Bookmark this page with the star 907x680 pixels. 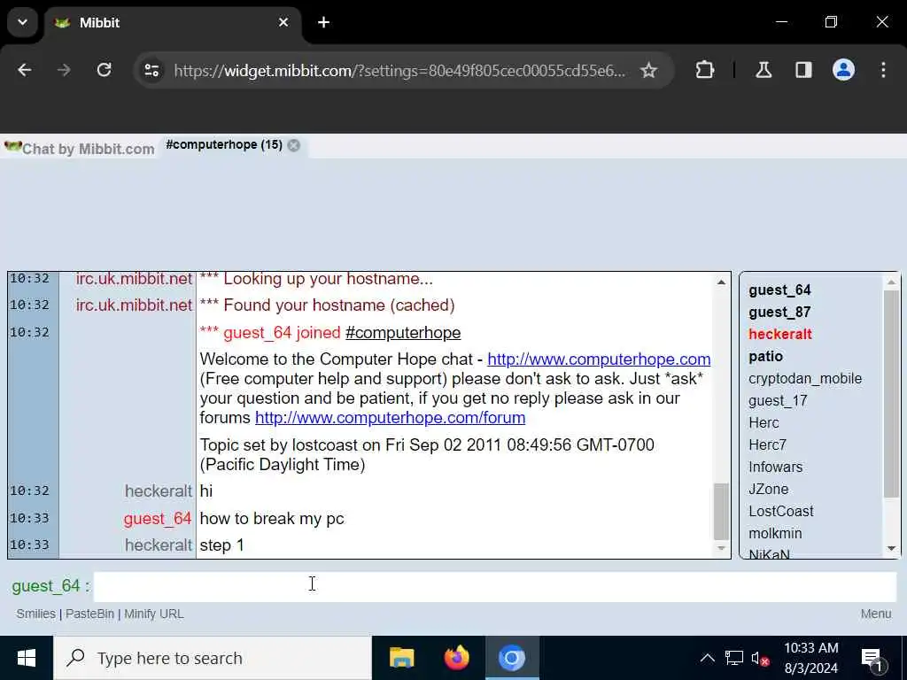click(x=649, y=71)
